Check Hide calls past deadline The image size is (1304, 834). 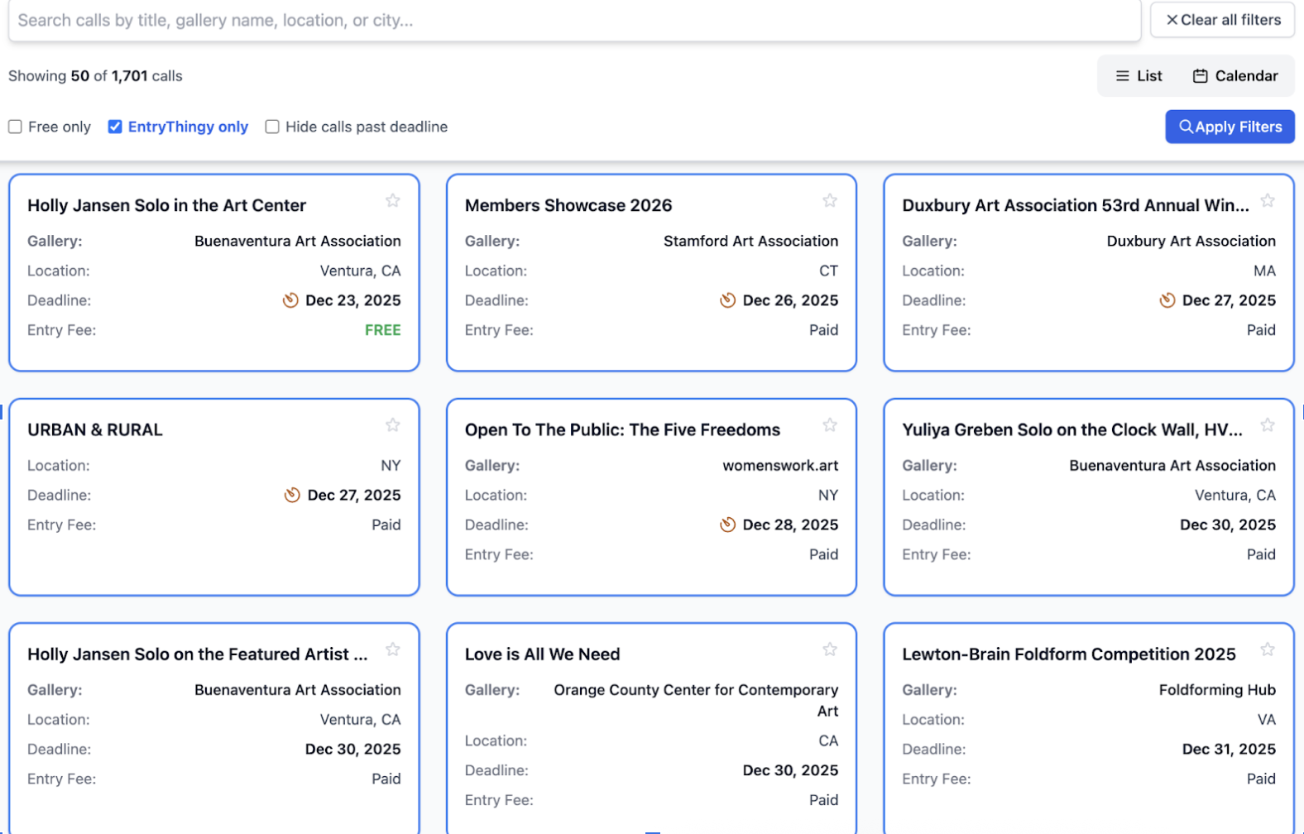pos(272,127)
